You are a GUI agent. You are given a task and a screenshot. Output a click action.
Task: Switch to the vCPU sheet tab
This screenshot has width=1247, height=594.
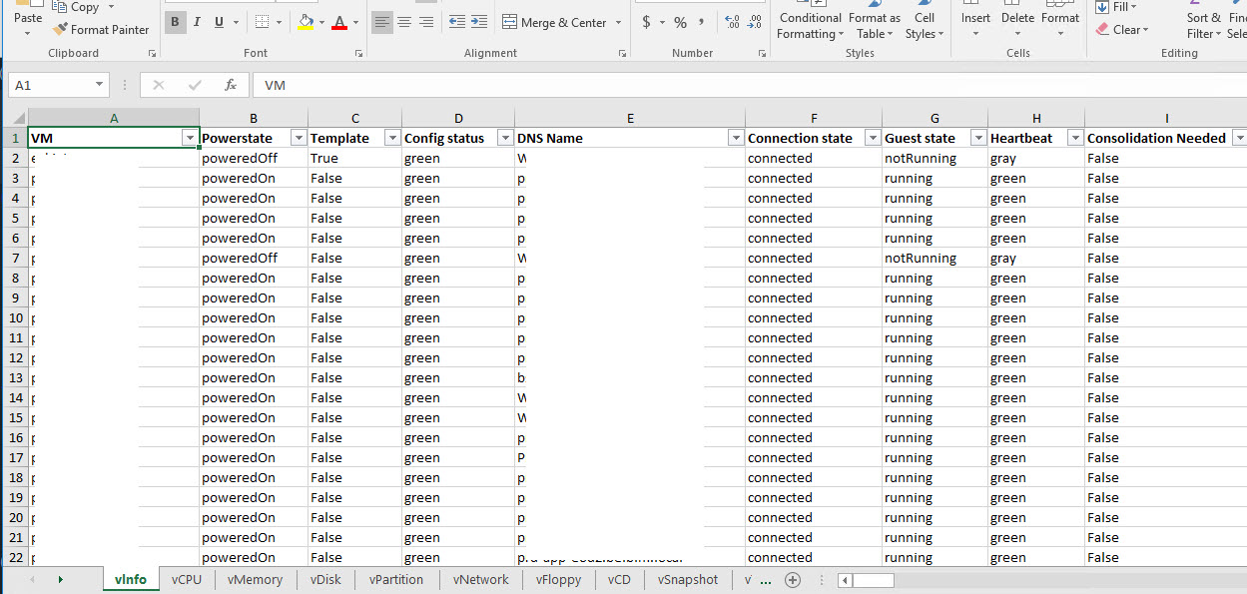[x=187, y=580]
